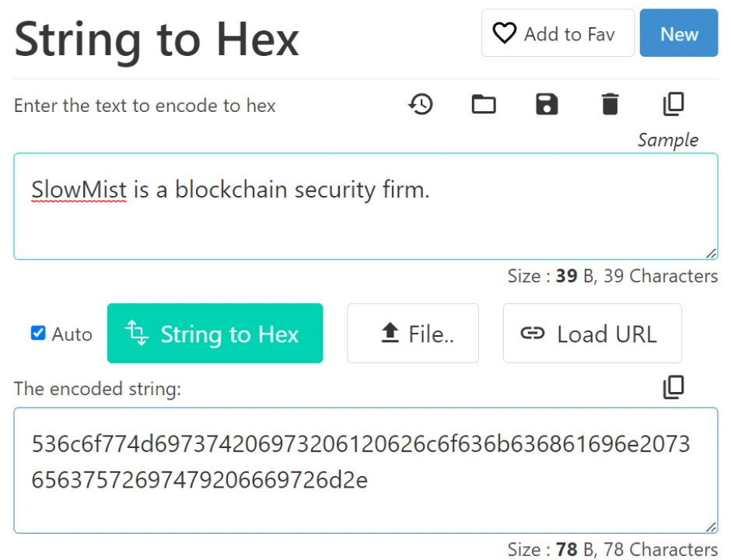Click the Load URL button
This screenshot has width=731, height=560.
592,334
